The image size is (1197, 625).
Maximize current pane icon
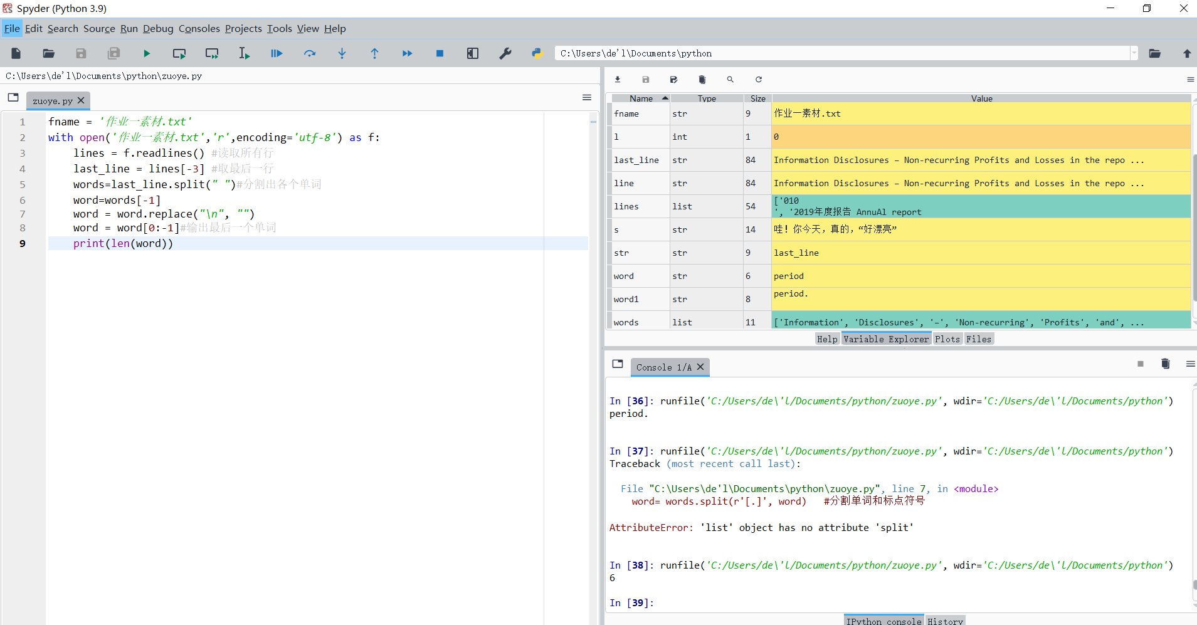click(x=472, y=53)
